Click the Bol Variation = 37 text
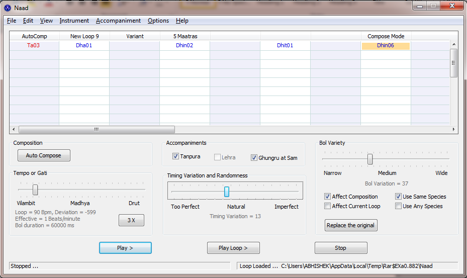This screenshot has width=467, height=278. [x=387, y=183]
